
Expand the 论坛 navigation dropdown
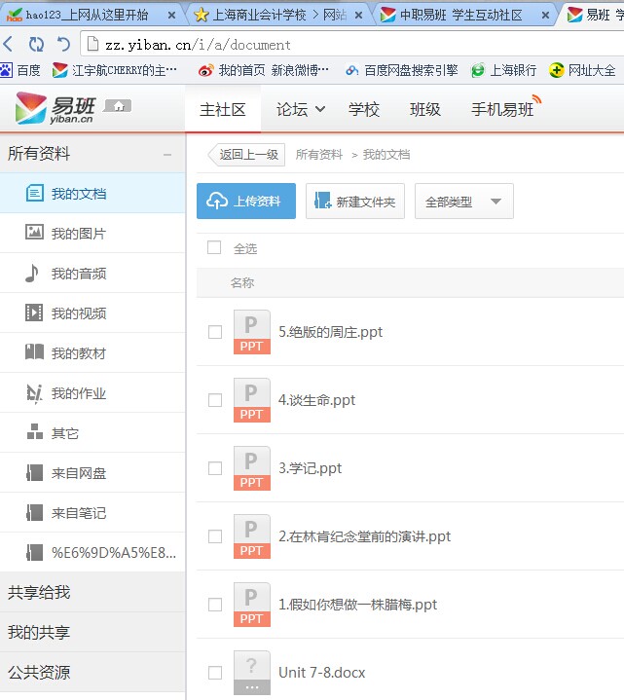coord(301,109)
